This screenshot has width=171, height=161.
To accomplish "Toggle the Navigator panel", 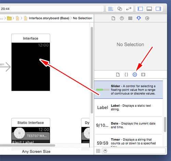I will [x=140, y=9].
